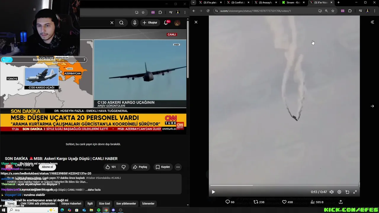Open Windows Start menu

(4, 210)
